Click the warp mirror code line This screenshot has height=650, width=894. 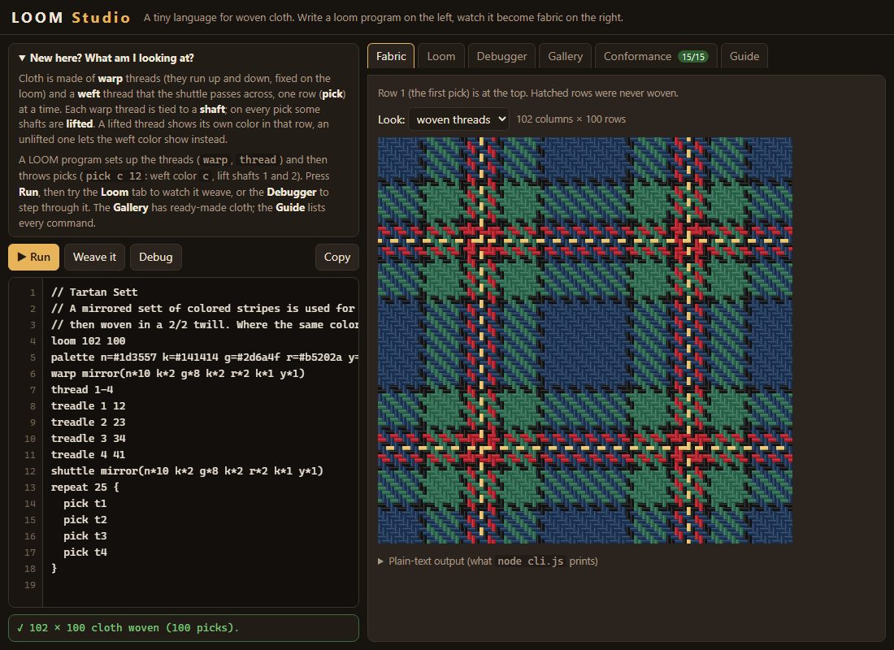click(x=178, y=374)
